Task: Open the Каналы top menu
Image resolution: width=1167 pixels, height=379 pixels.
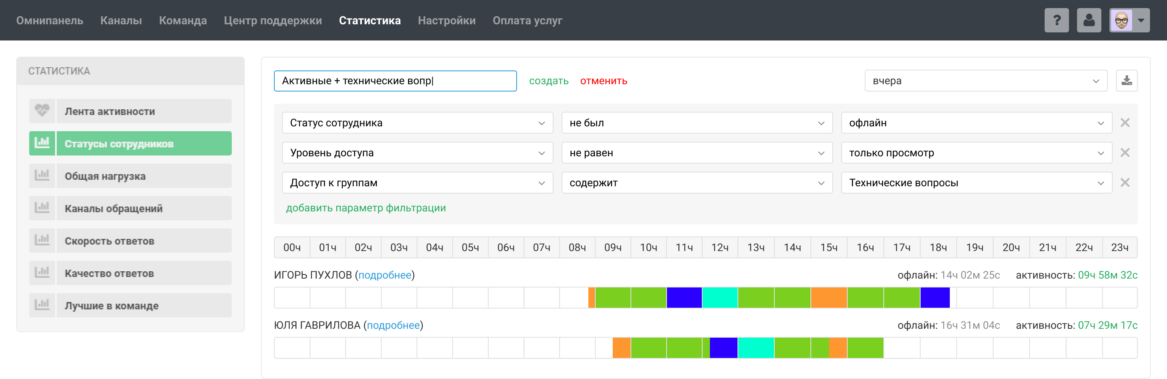Action: 121,20
